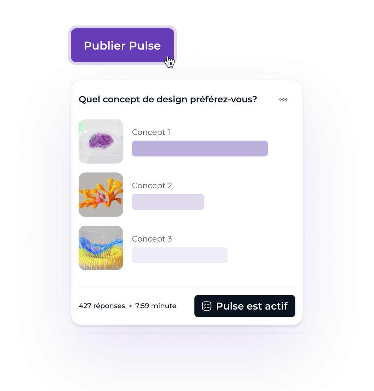The height and width of the screenshot is (391, 374).
Task: Open the three-dot options menu
Action: pos(283,100)
